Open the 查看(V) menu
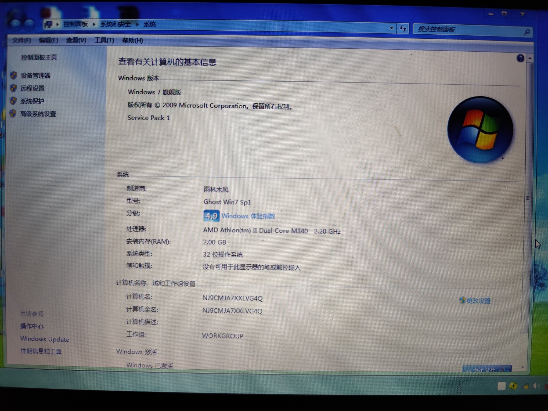Image resolution: width=548 pixels, height=411 pixels. point(76,40)
